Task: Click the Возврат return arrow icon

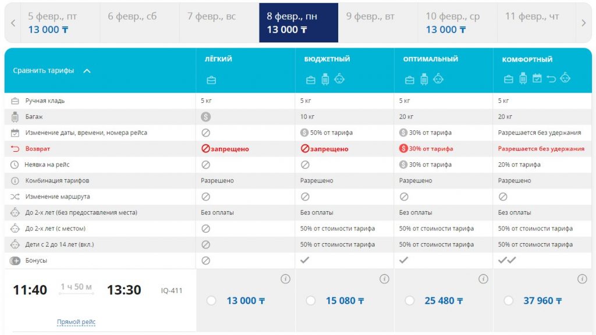Action: click(x=15, y=149)
